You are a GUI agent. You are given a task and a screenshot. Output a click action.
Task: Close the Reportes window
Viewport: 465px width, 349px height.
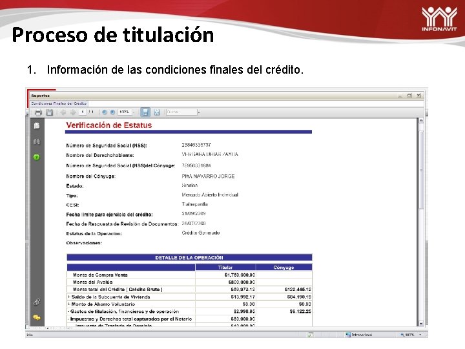coord(418,95)
